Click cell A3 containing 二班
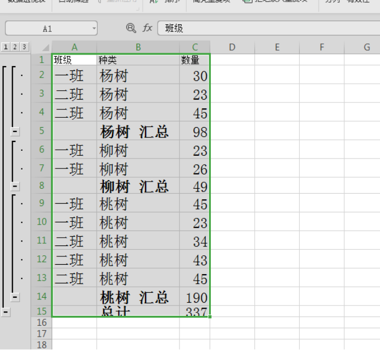This screenshot has height=350, width=380. point(74,93)
